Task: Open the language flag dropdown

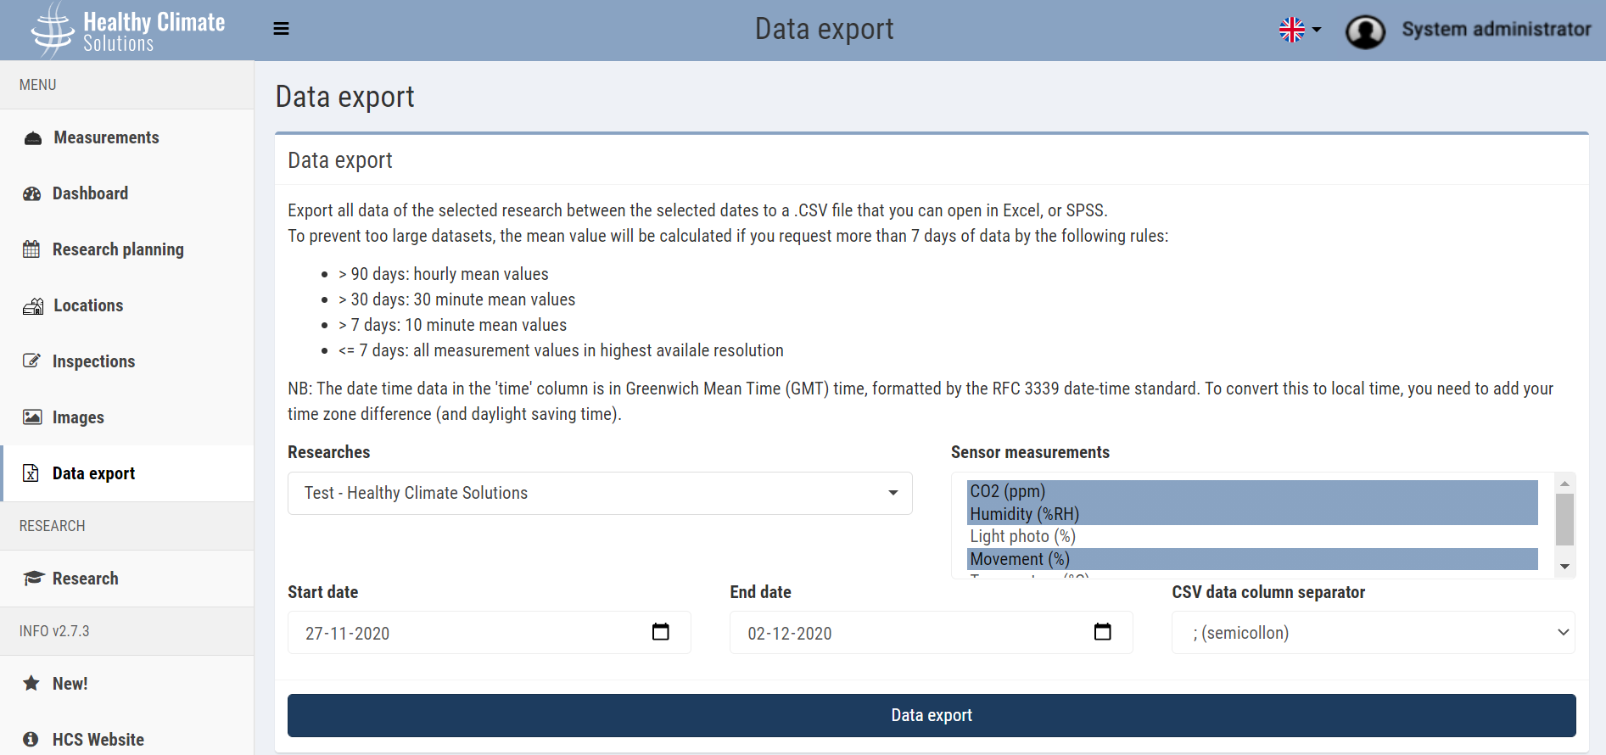Action: (x=1300, y=30)
